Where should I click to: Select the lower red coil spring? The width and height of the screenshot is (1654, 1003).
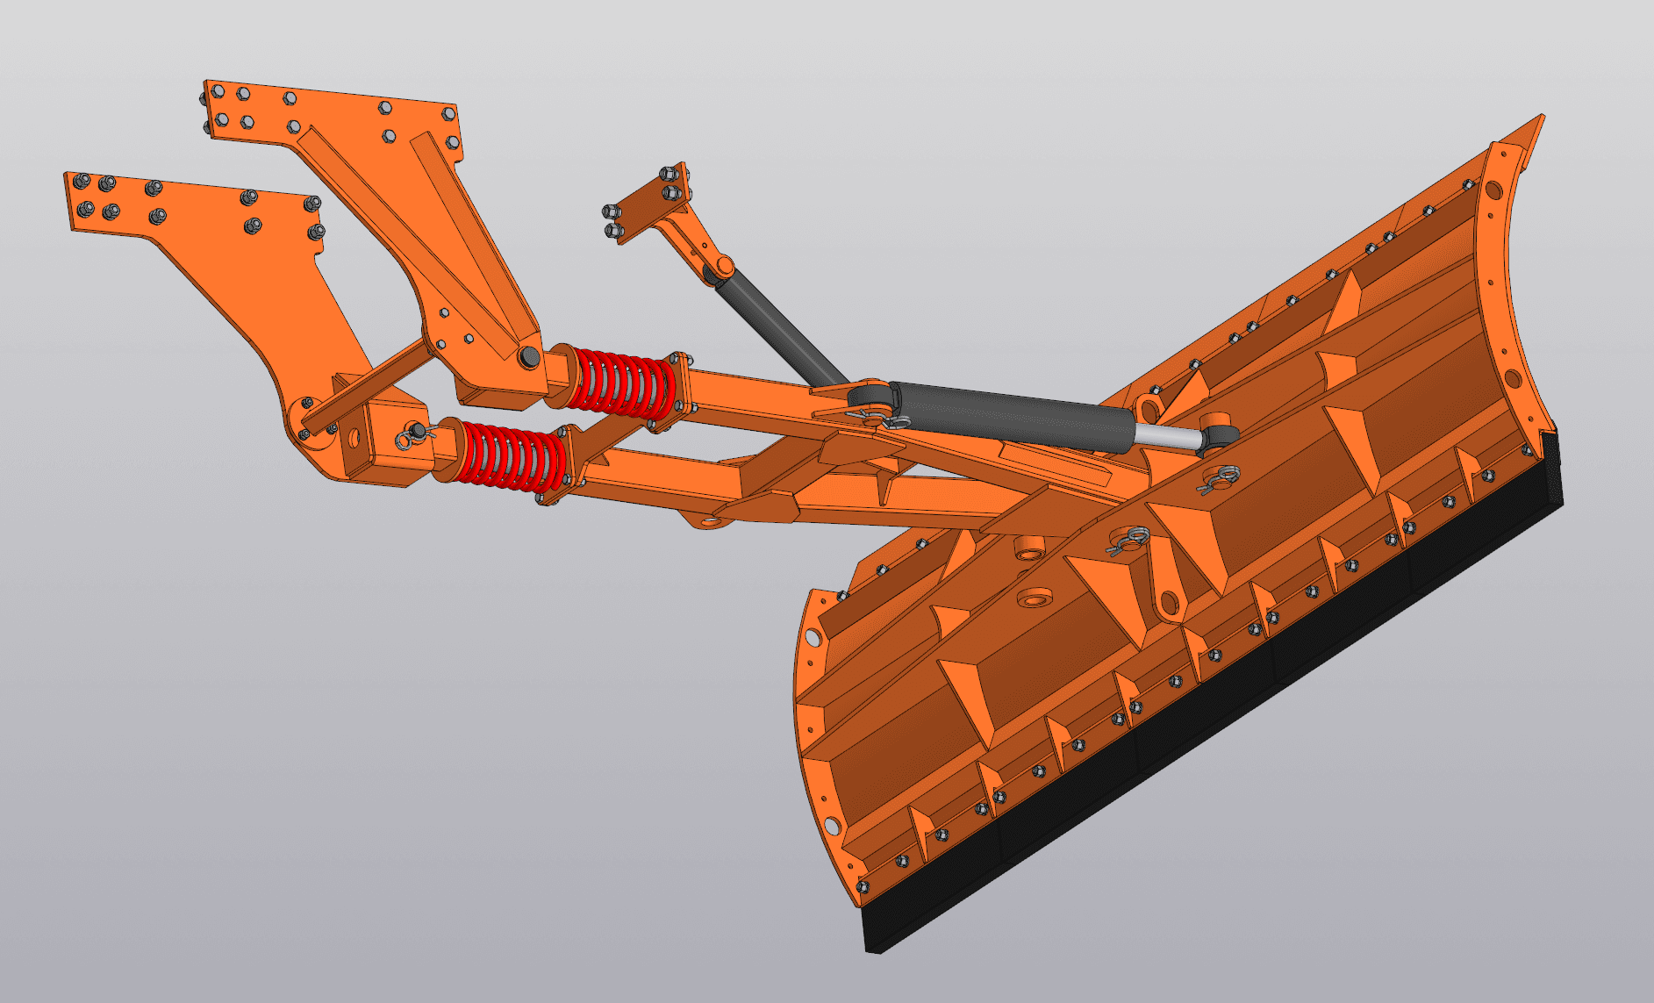(x=512, y=455)
